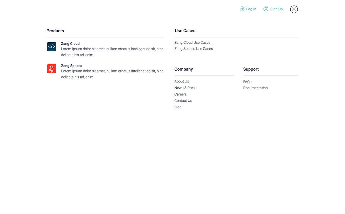Open the Contact Us page

click(x=183, y=100)
